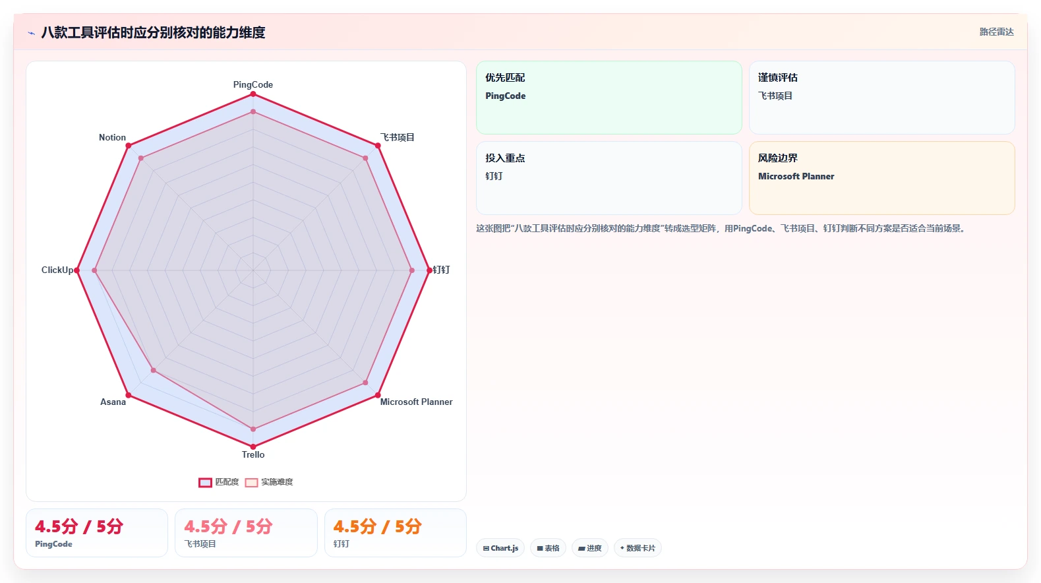The height and width of the screenshot is (583, 1041).
Task: Click the inner Asana 实施难度 data point
Action: (154, 370)
